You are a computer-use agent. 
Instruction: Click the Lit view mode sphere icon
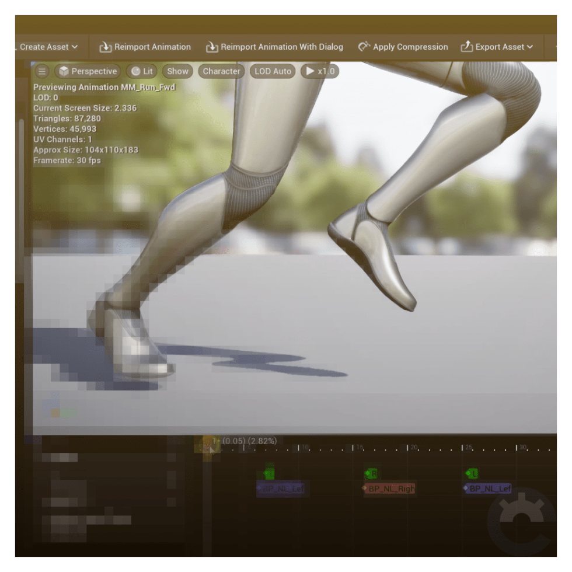click(x=135, y=71)
